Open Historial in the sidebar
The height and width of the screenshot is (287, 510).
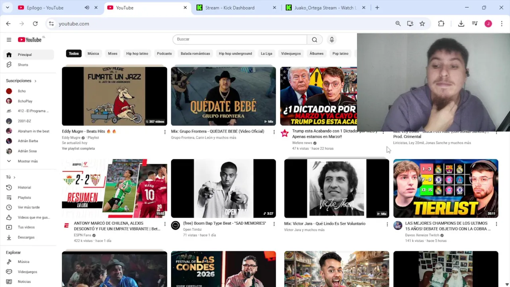tap(28, 187)
